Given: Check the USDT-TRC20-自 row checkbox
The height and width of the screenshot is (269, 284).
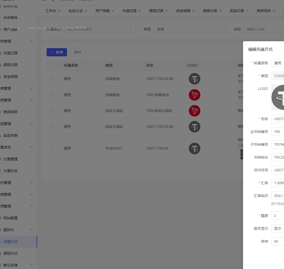Looking at the screenshot, I should (52, 126).
